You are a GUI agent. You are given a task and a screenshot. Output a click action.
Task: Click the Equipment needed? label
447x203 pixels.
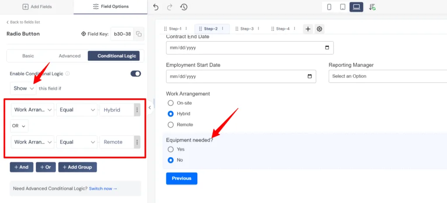189,140
